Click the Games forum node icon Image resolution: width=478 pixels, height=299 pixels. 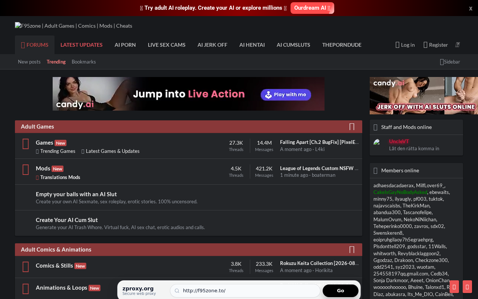click(x=26, y=144)
